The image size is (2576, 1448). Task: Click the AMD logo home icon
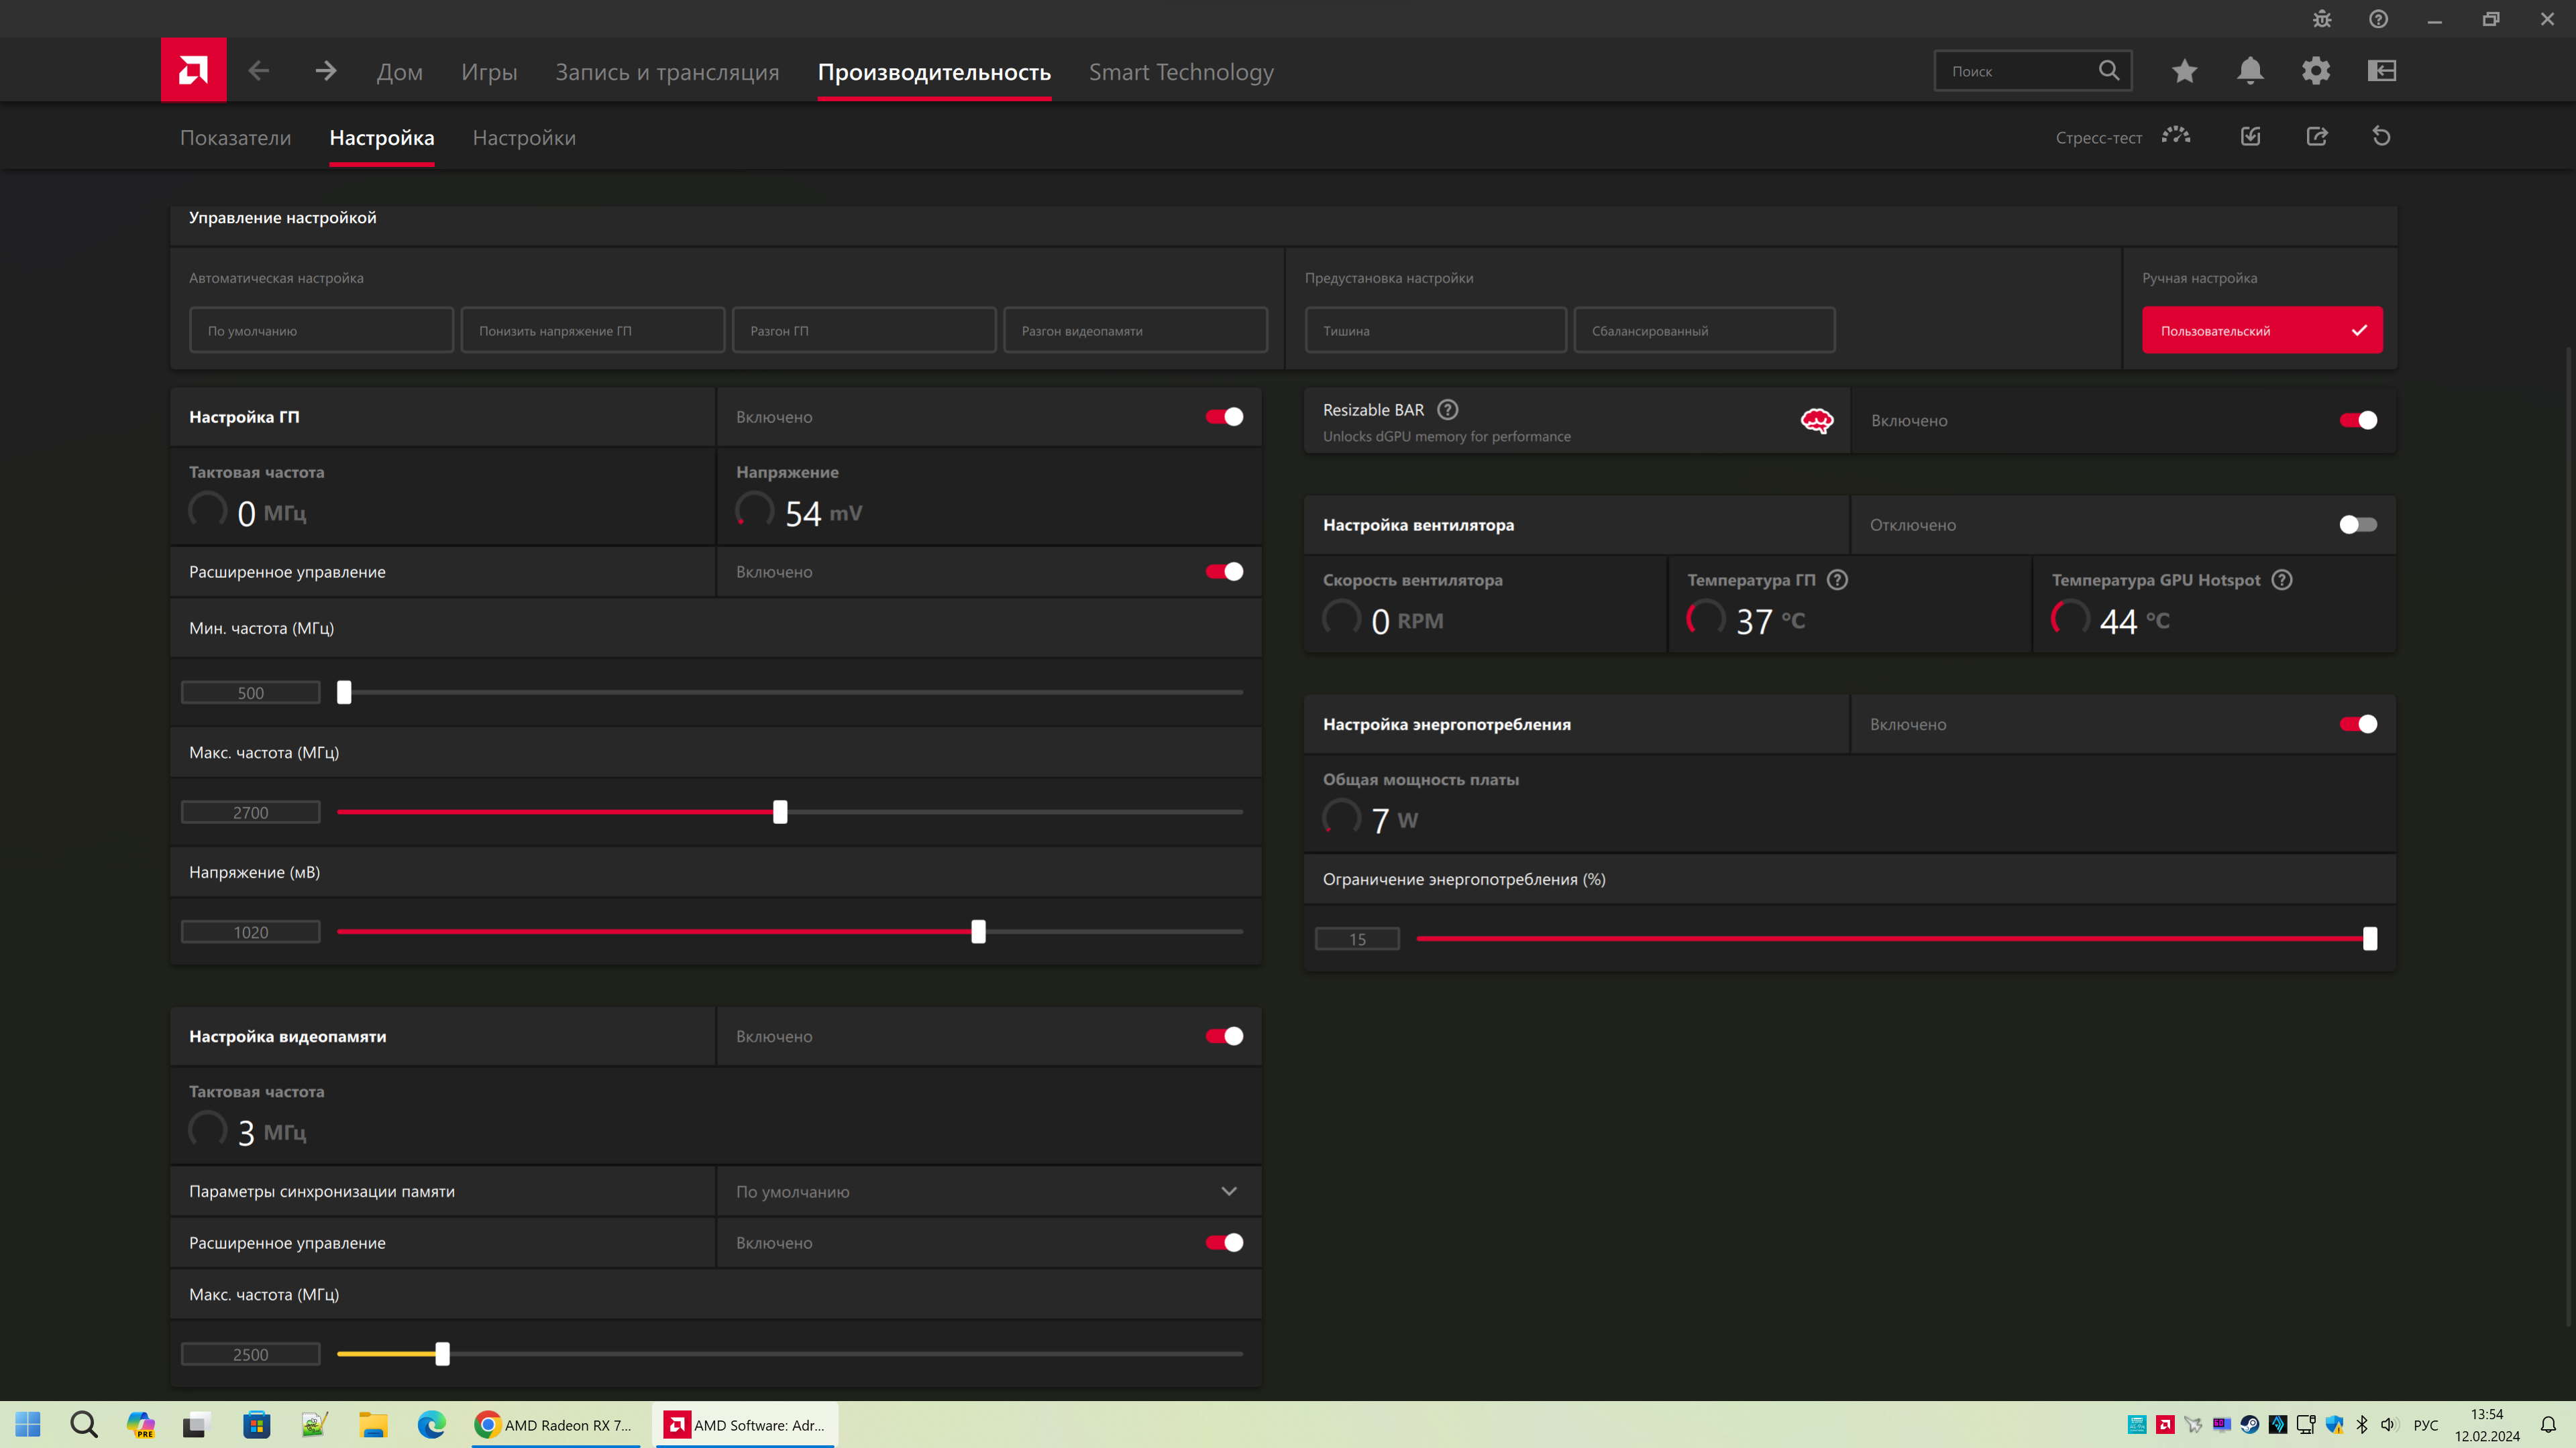[193, 70]
